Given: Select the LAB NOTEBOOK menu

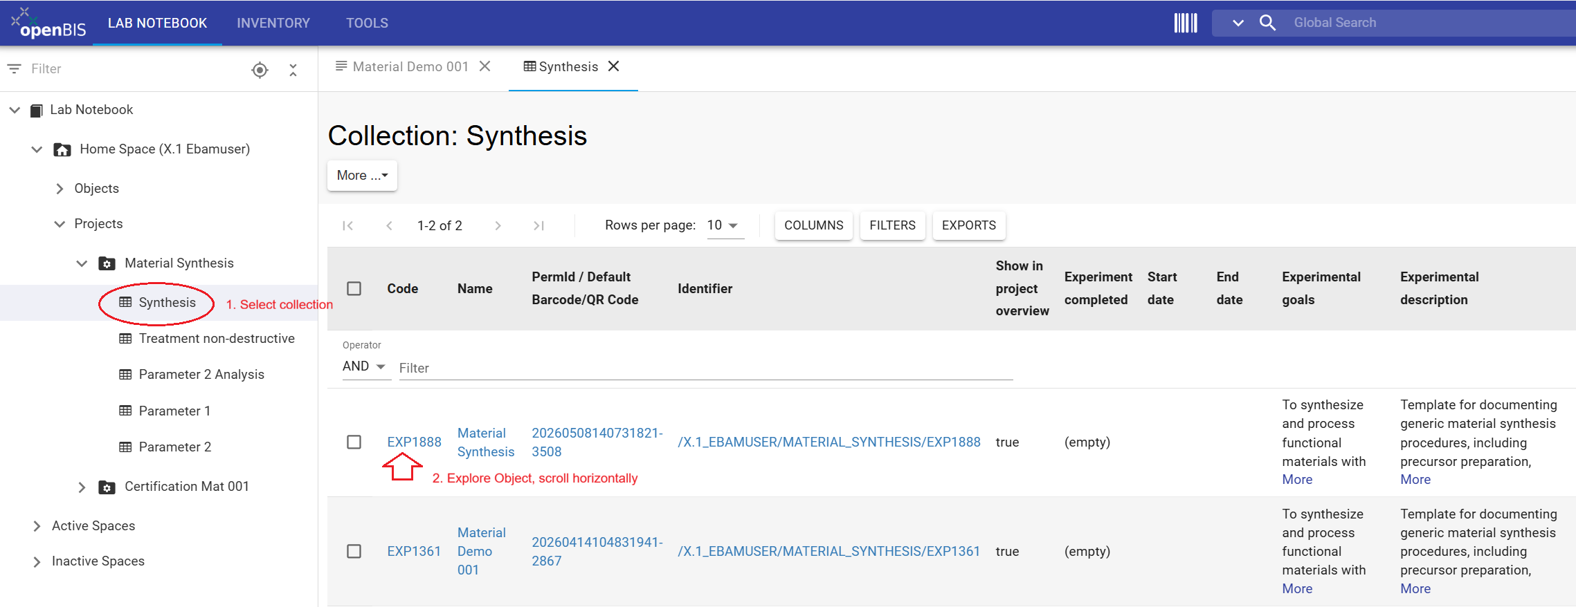Looking at the screenshot, I should [x=157, y=23].
